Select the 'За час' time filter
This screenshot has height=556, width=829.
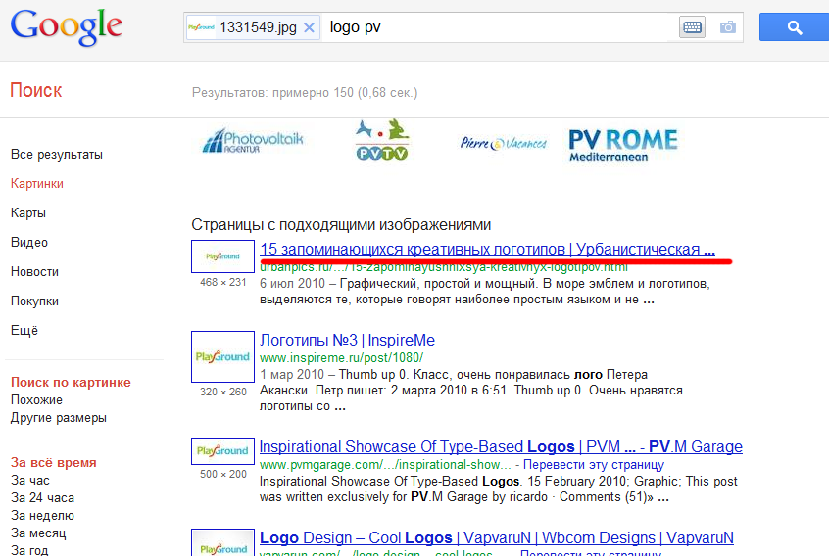tap(30, 481)
